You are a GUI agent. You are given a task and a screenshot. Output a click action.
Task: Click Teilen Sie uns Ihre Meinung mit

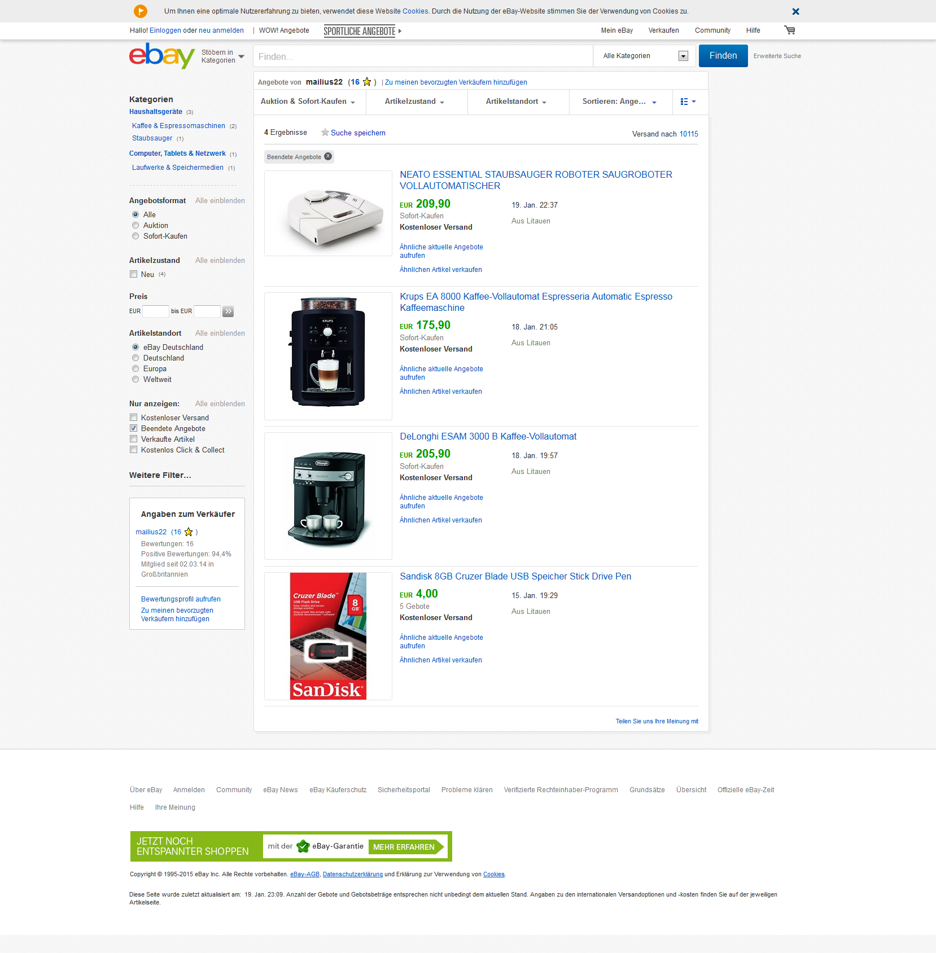point(657,721)
